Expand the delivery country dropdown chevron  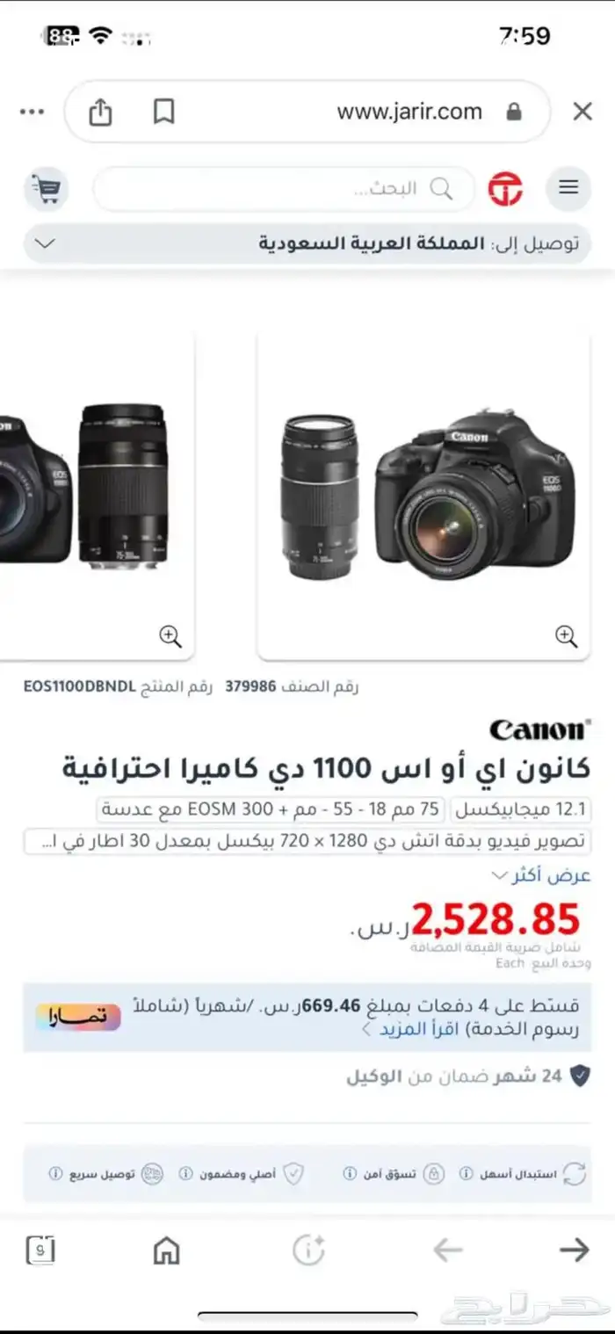point(46,243)
